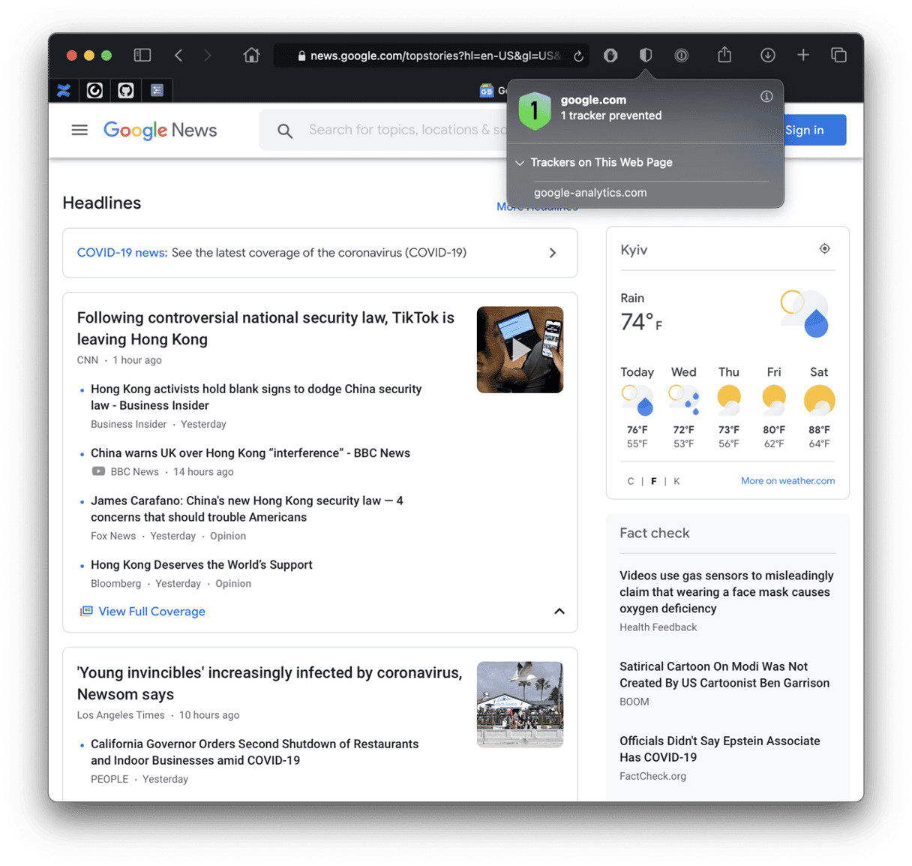Open COVID-19 news coverage link
Screen dimensions: 912x866
click(x=121, y=253)
